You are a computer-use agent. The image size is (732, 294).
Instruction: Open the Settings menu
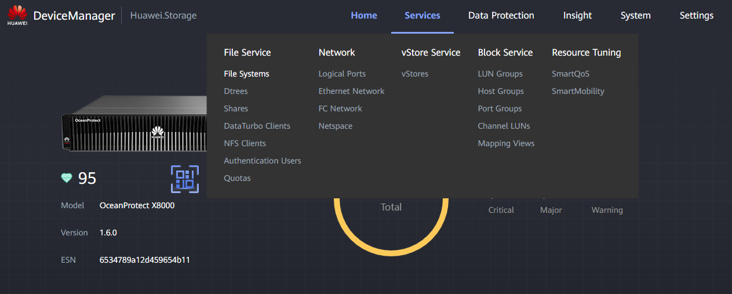coord(697,16)
